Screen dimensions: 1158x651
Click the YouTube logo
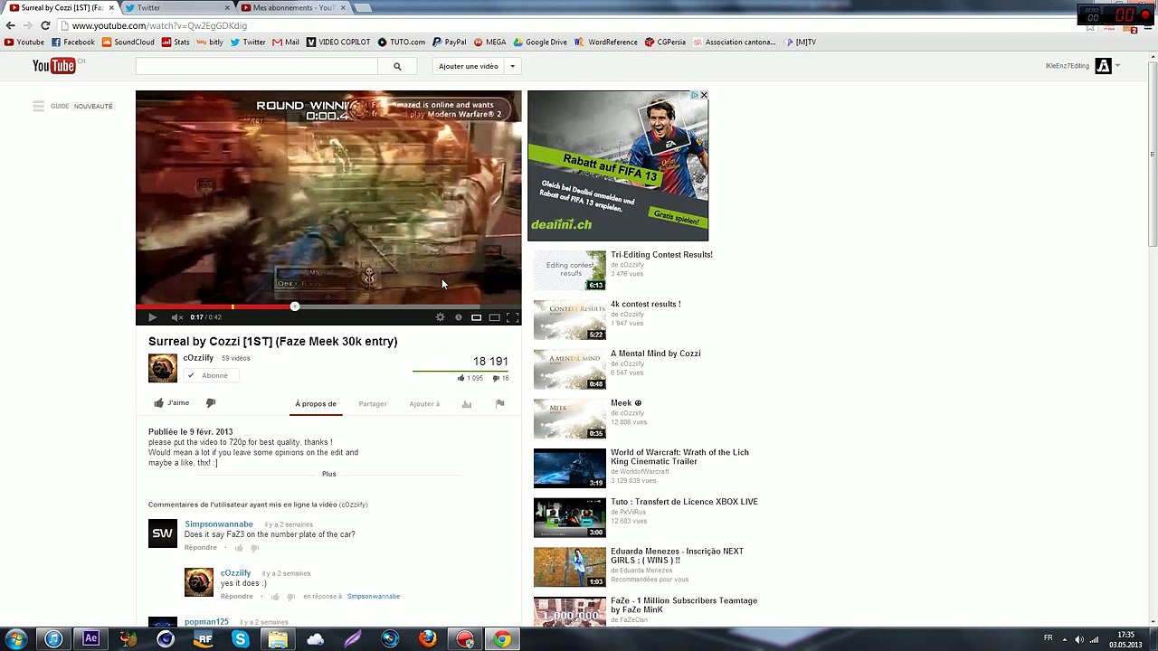tap(54, 65)
